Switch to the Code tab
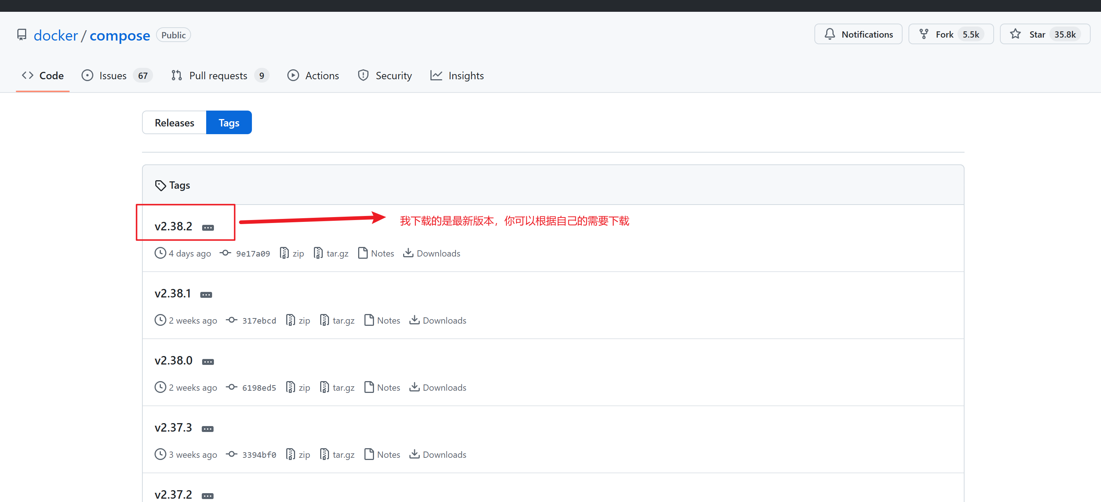 43,75
